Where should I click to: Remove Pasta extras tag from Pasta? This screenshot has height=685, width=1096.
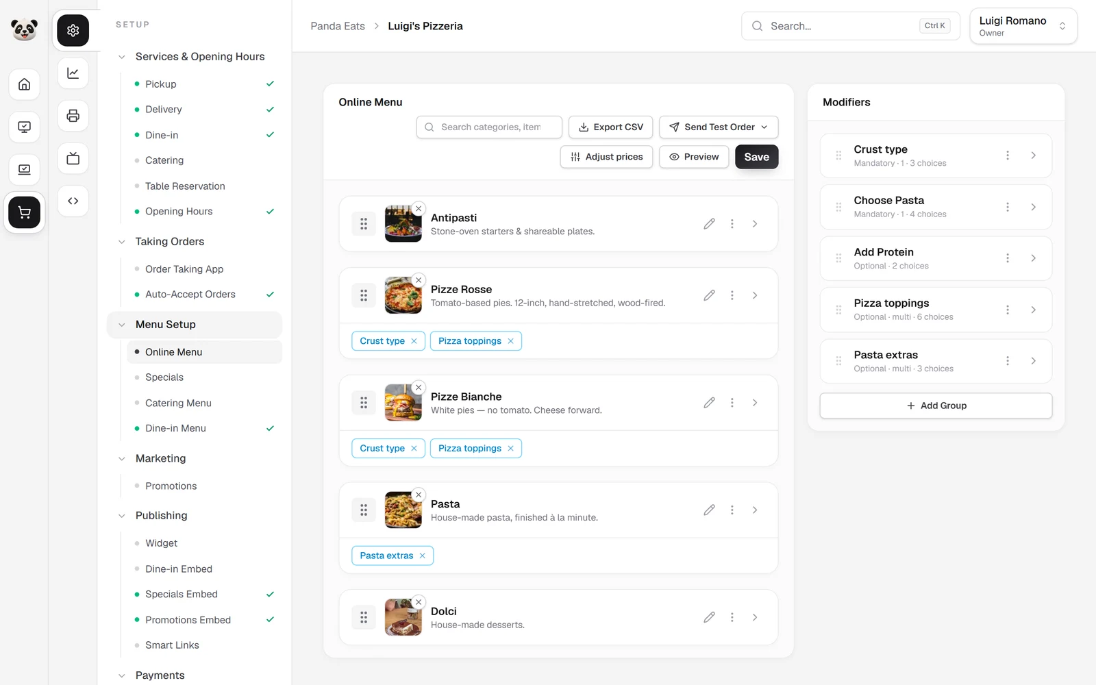tap(422, 556)
